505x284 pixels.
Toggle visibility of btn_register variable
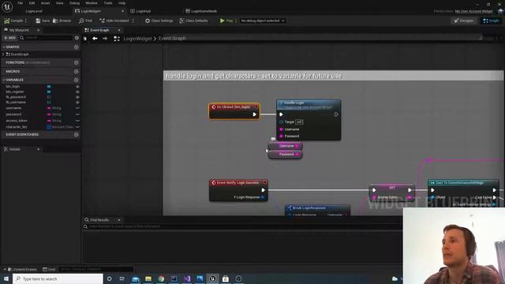77,92
